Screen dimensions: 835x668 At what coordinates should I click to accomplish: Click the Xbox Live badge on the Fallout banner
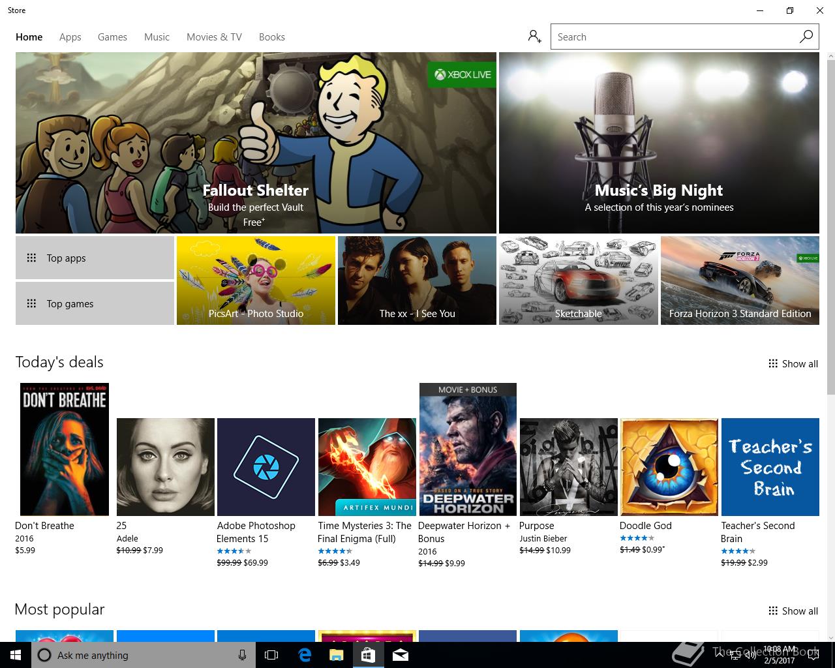462,74
